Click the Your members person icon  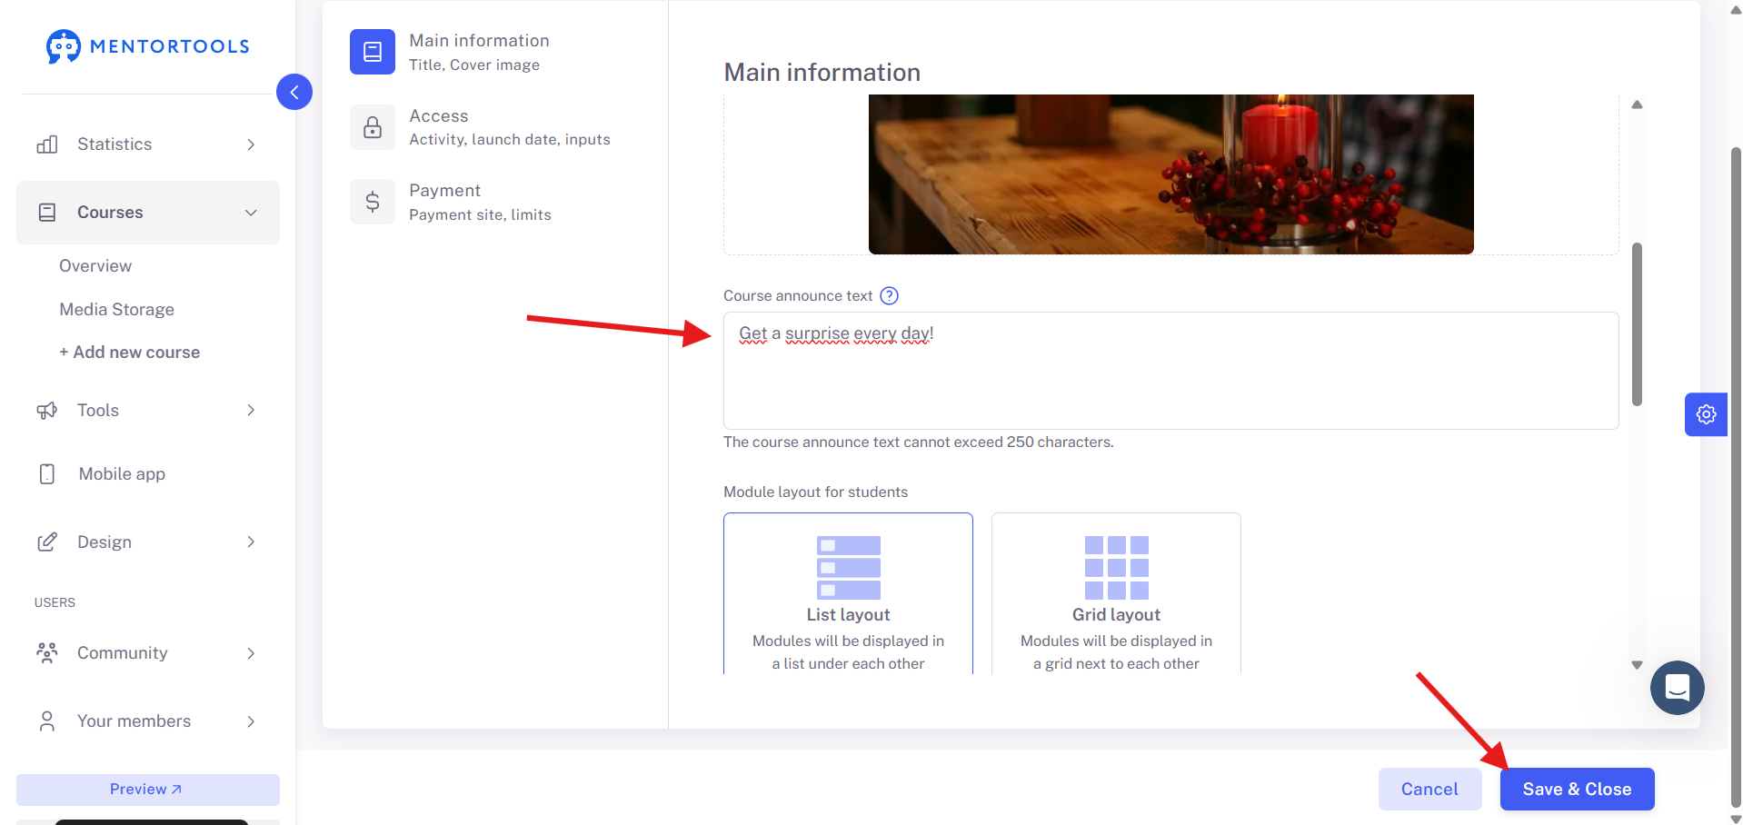click(47, 721)
